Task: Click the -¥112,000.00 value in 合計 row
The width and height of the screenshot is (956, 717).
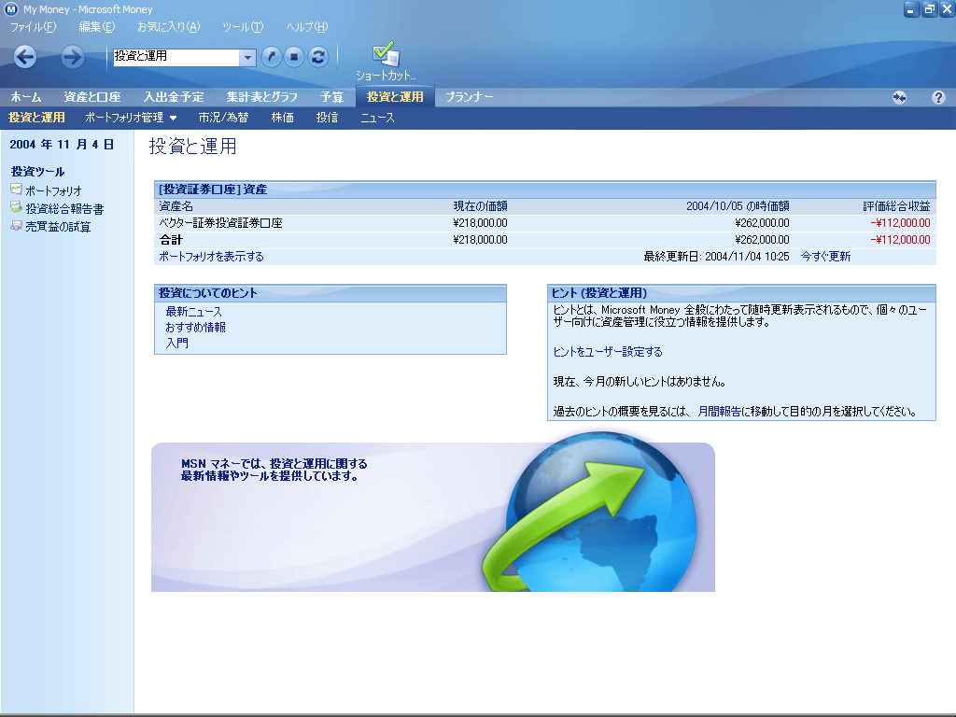Action: [x=900, y=240]
